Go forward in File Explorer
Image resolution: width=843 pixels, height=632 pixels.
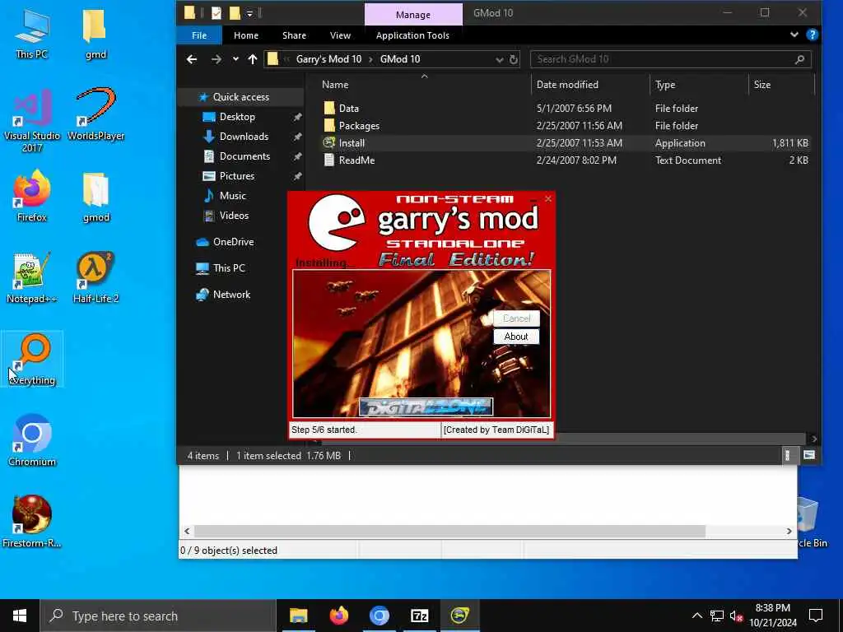click(217, 59)
